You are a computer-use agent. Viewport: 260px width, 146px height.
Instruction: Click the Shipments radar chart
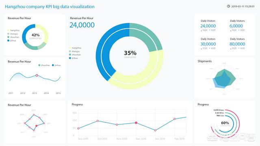coord(224,79)
